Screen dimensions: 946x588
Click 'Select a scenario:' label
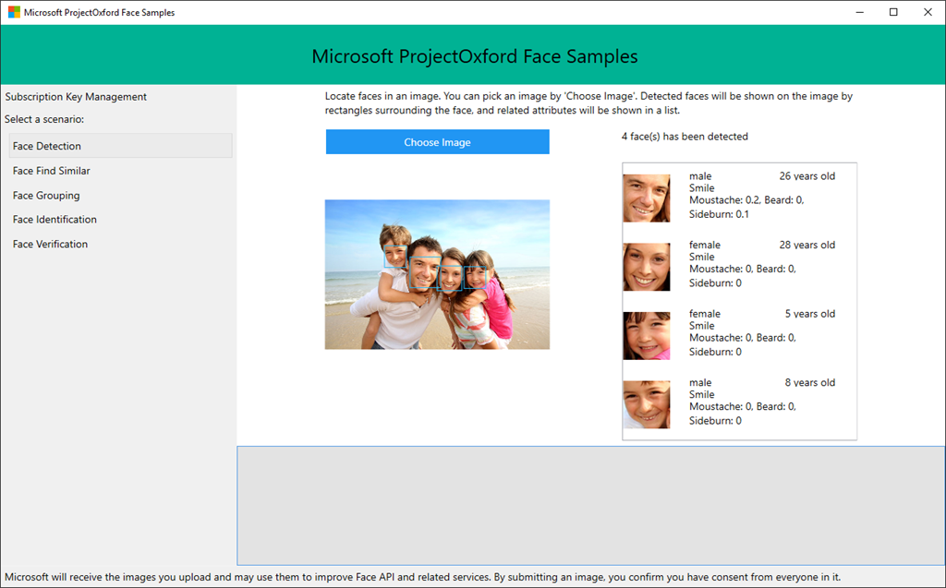point(44,119)
